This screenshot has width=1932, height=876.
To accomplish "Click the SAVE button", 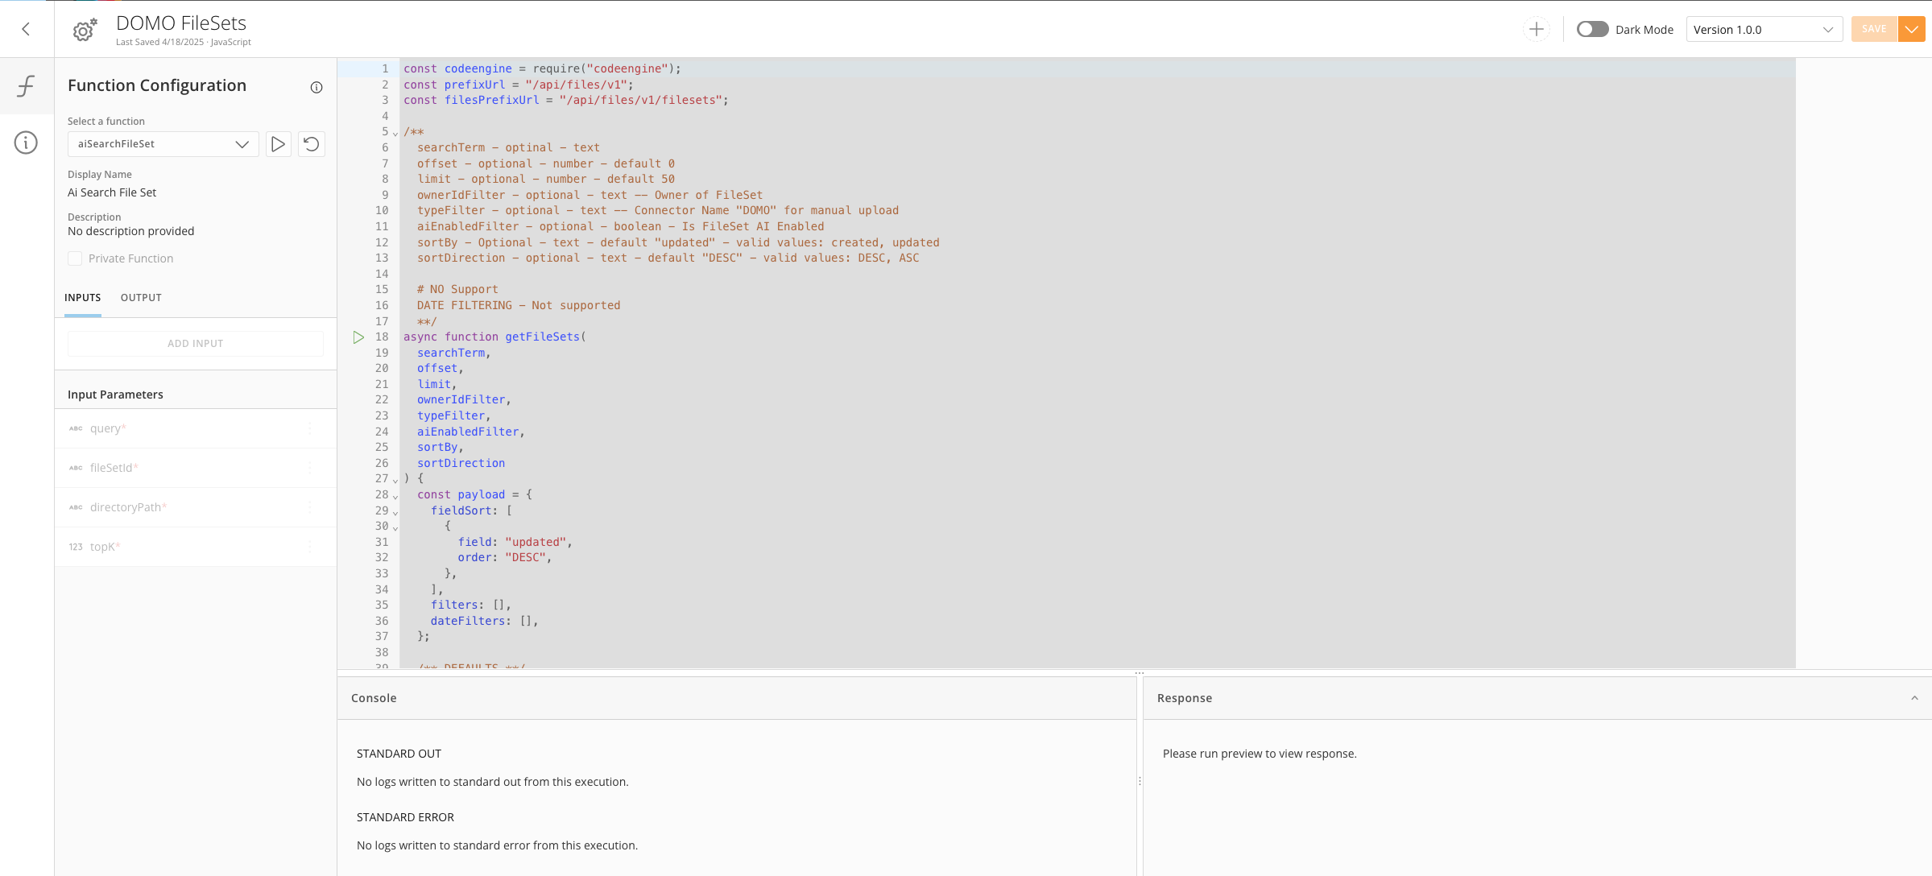I will pyautogui.click(x=1874, y=29).
